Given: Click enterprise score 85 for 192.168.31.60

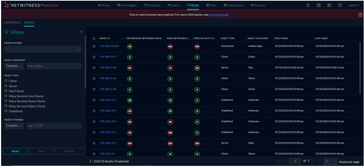Looking at the screenshot, I should (130, 68).
